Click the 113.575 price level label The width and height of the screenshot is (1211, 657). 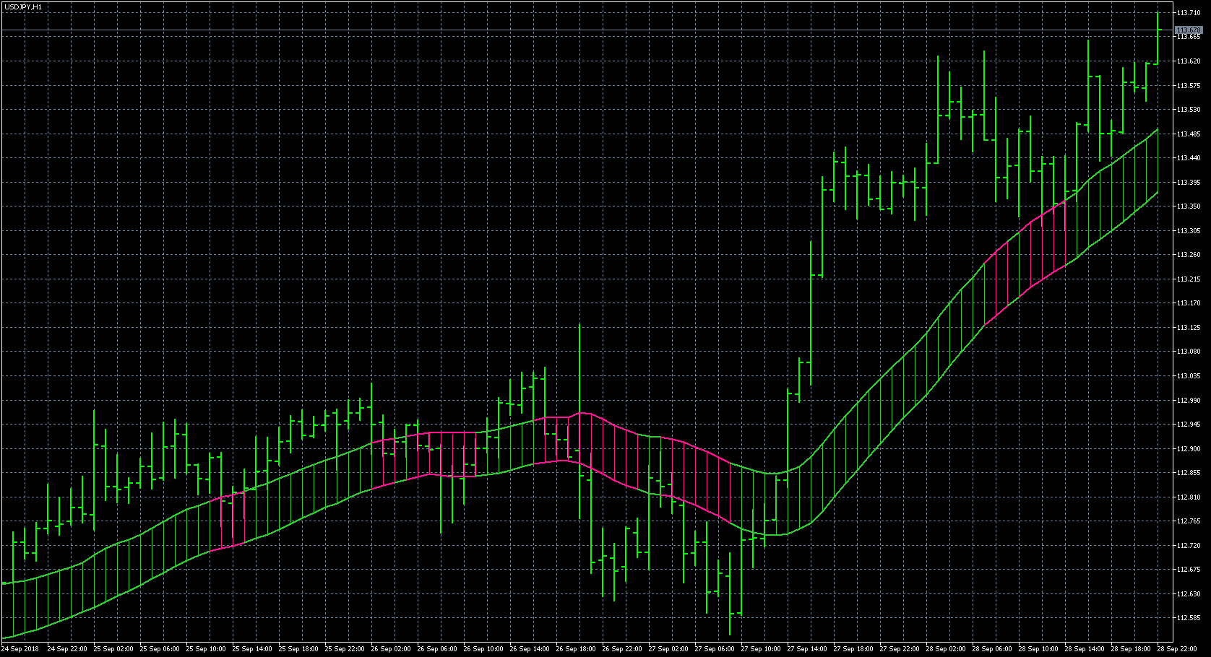[x=1189, y=85]
